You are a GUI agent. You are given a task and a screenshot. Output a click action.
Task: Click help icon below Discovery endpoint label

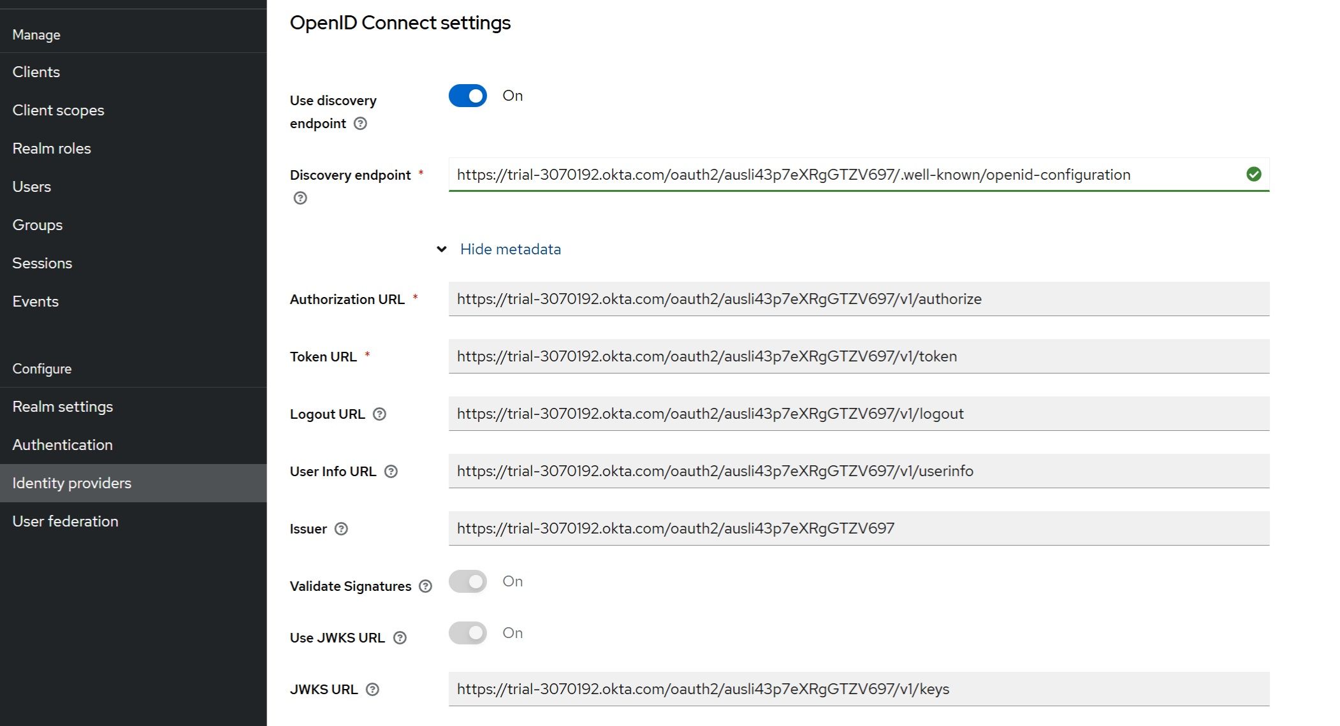[300, 198]
